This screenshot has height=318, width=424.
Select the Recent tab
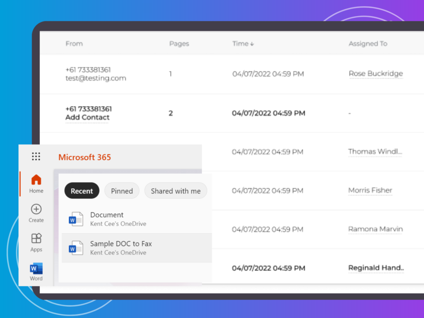82,191
